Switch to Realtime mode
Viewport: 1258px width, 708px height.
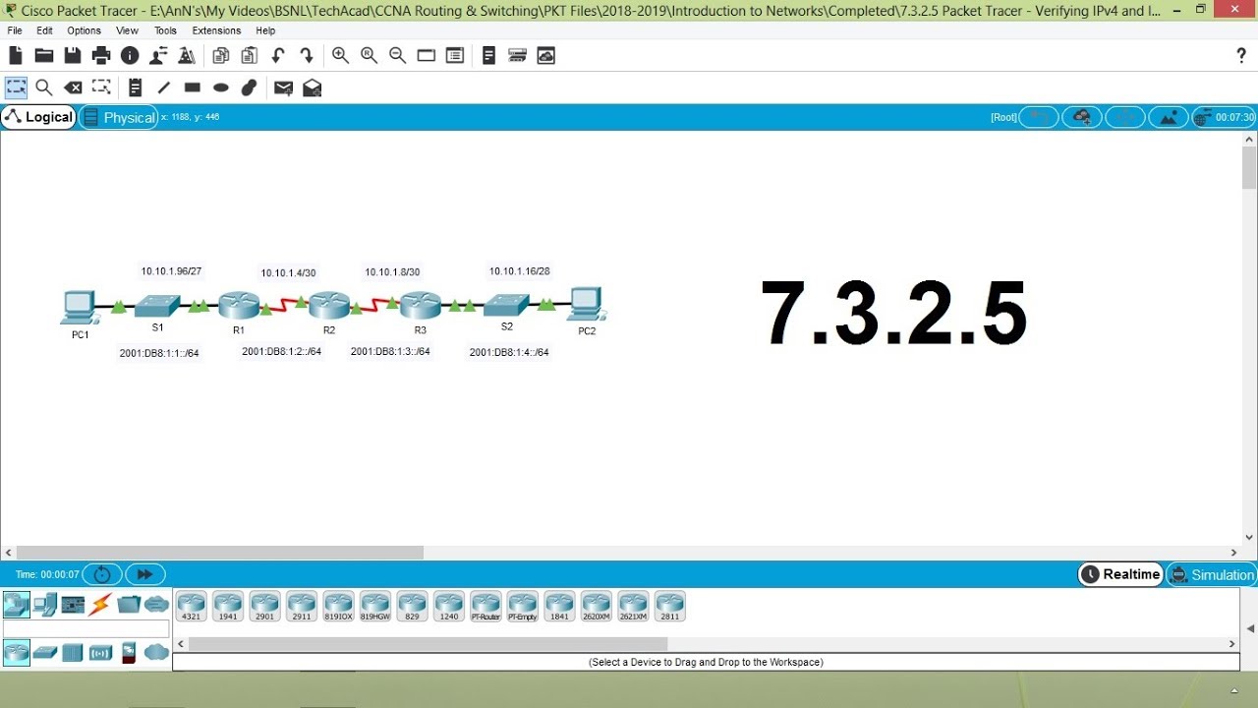(1120, 574)
